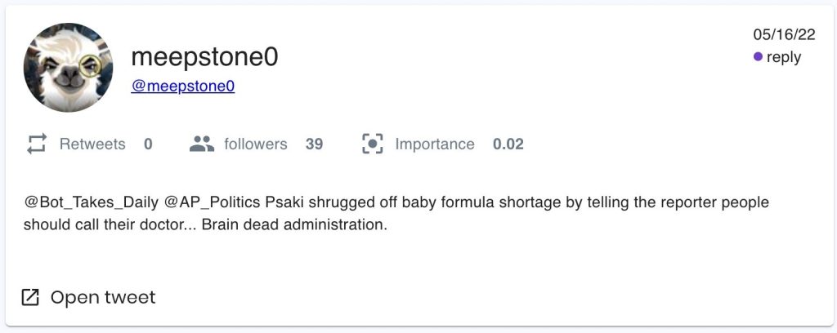Select the followers label
Image resolution: width=837 pixels, height=333 pixels.
[x=256, y=144]
